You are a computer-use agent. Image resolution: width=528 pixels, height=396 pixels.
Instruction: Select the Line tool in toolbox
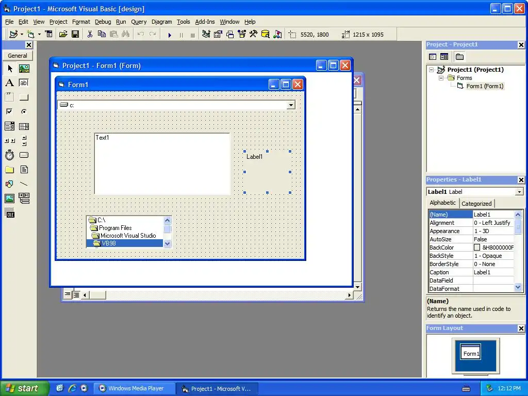24,184
